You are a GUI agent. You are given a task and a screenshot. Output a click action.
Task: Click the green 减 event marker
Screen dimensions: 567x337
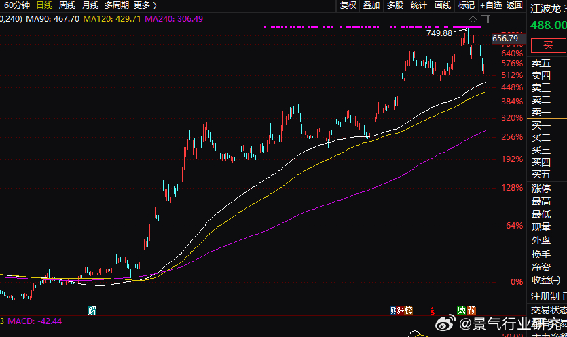tap(462, 311)
